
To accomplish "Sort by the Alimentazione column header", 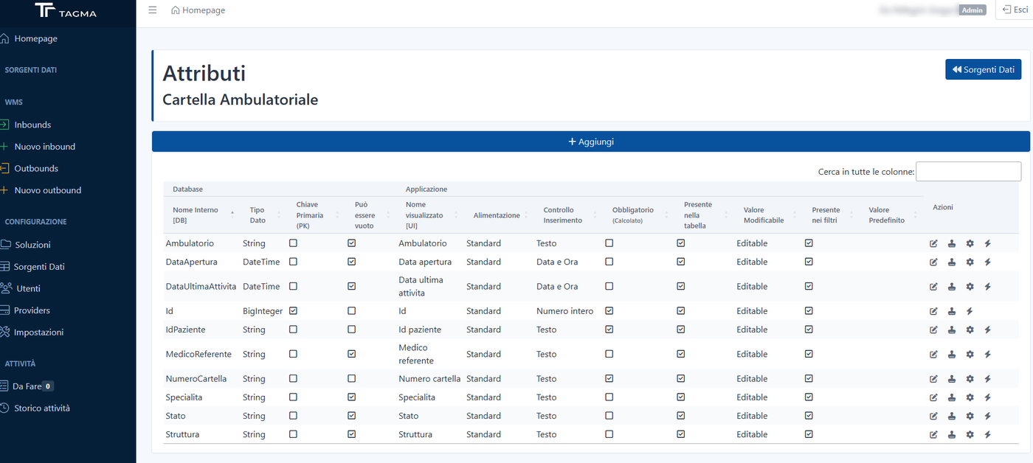I will click(x=502, y=215).
